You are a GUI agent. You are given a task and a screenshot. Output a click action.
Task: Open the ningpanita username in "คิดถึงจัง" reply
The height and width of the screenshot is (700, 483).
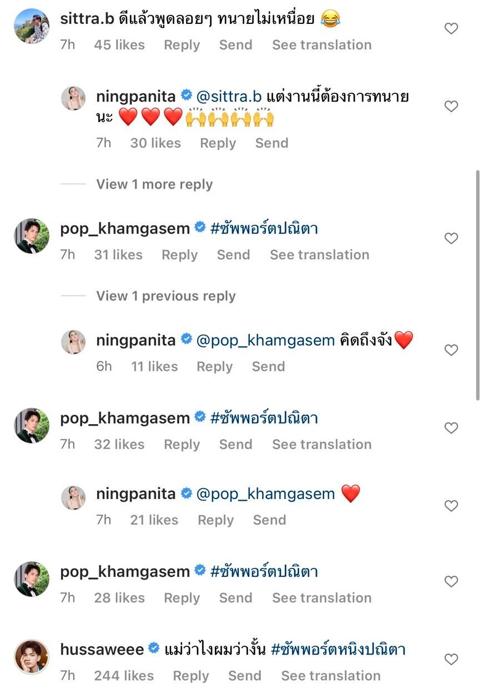point(135,340)
